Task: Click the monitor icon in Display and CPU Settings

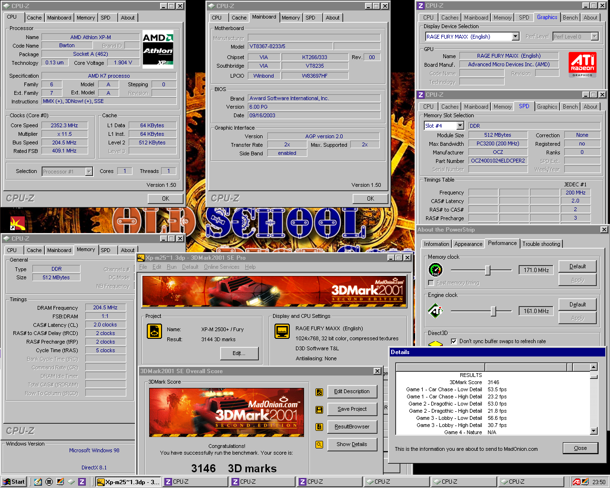Action: [282, 331]
